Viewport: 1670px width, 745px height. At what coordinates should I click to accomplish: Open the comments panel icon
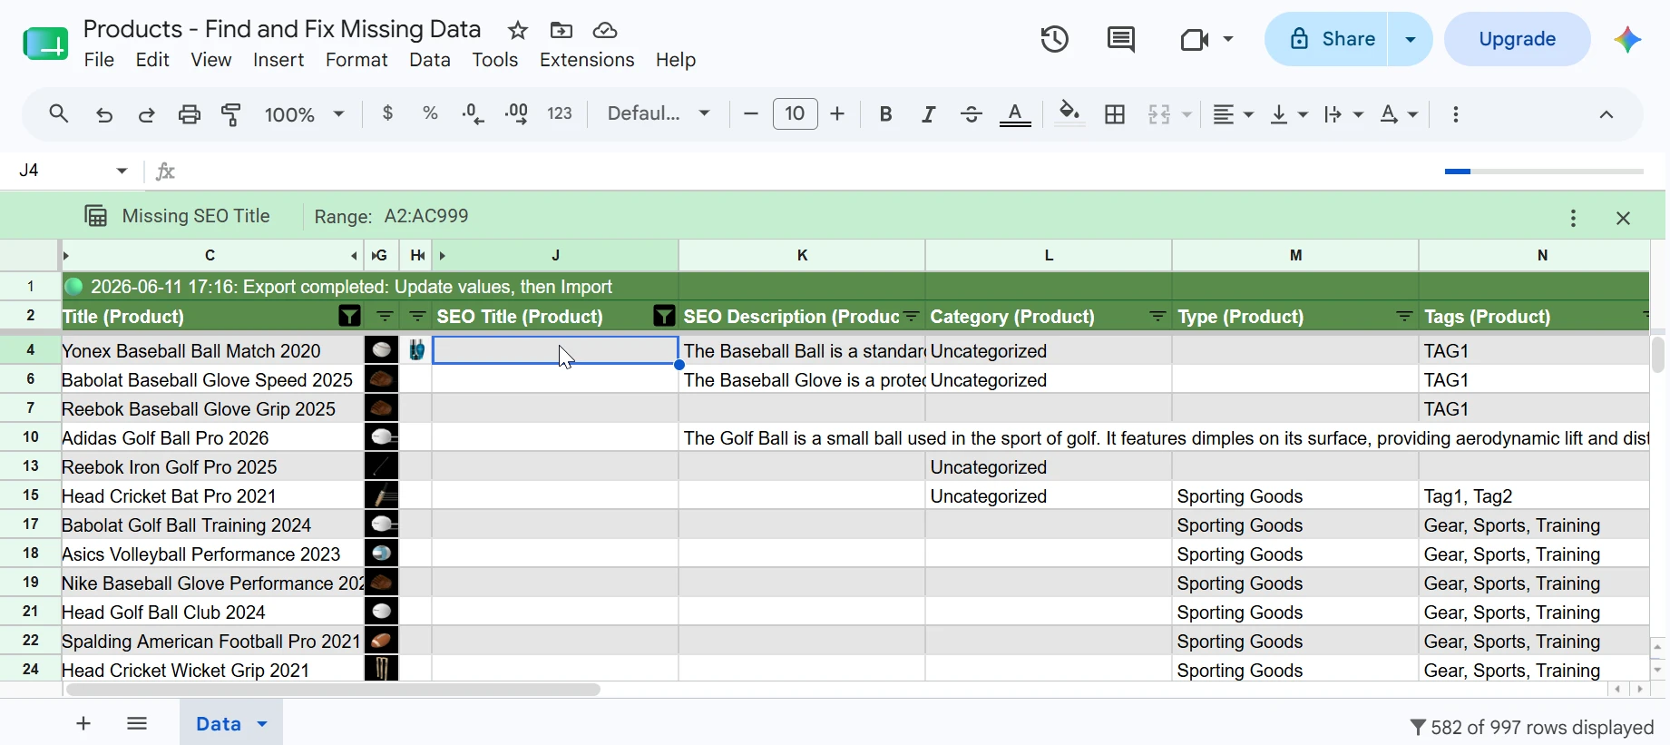[1122, 39]
